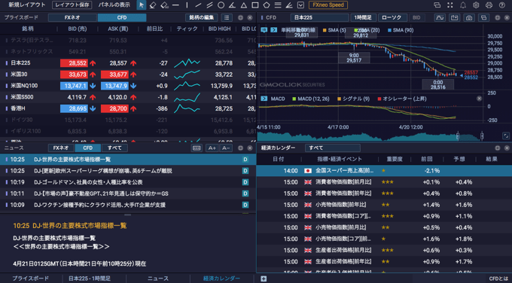This screenshot has height=283, width=512.
Task: Click the FXneo Speed button
Action: click(x=328, y=5)
